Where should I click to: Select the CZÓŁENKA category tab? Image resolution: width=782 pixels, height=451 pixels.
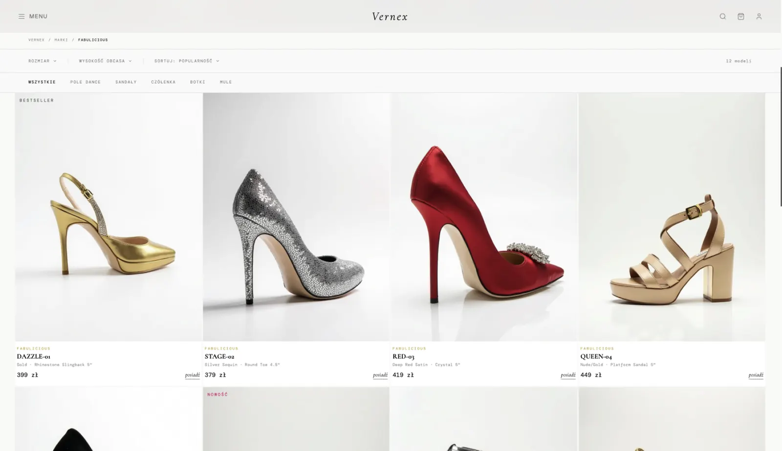click(163, 82)
